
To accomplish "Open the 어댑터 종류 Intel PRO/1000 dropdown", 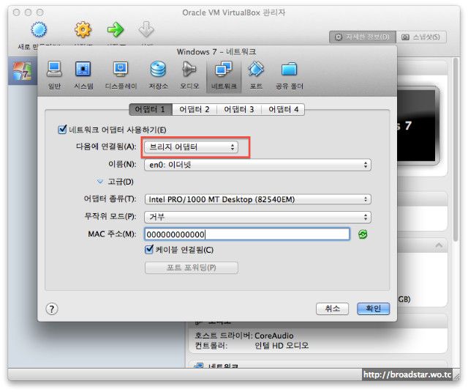I will [x=257, y=199].
